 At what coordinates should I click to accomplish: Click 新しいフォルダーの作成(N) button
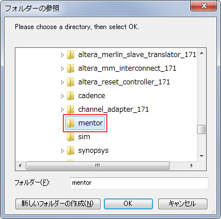point(58,204)
